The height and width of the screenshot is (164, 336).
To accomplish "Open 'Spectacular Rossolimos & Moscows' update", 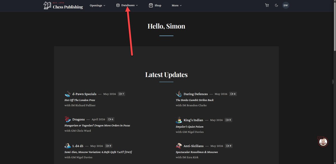I will (x=197, y=152).
